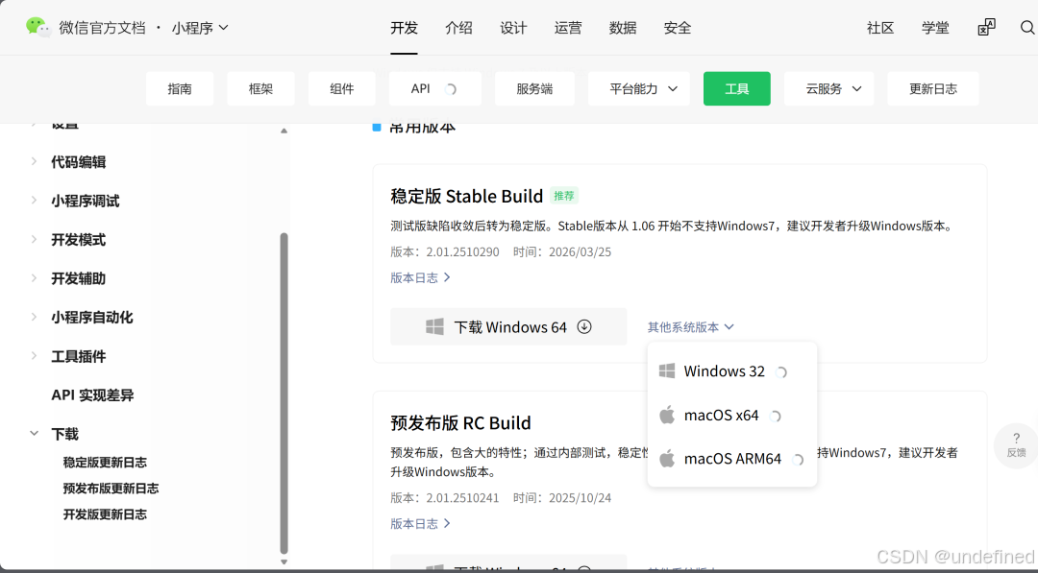The image size is (1038, 573).
Task: Click the Windows logo on the download button
Action: tap(435, 326)
